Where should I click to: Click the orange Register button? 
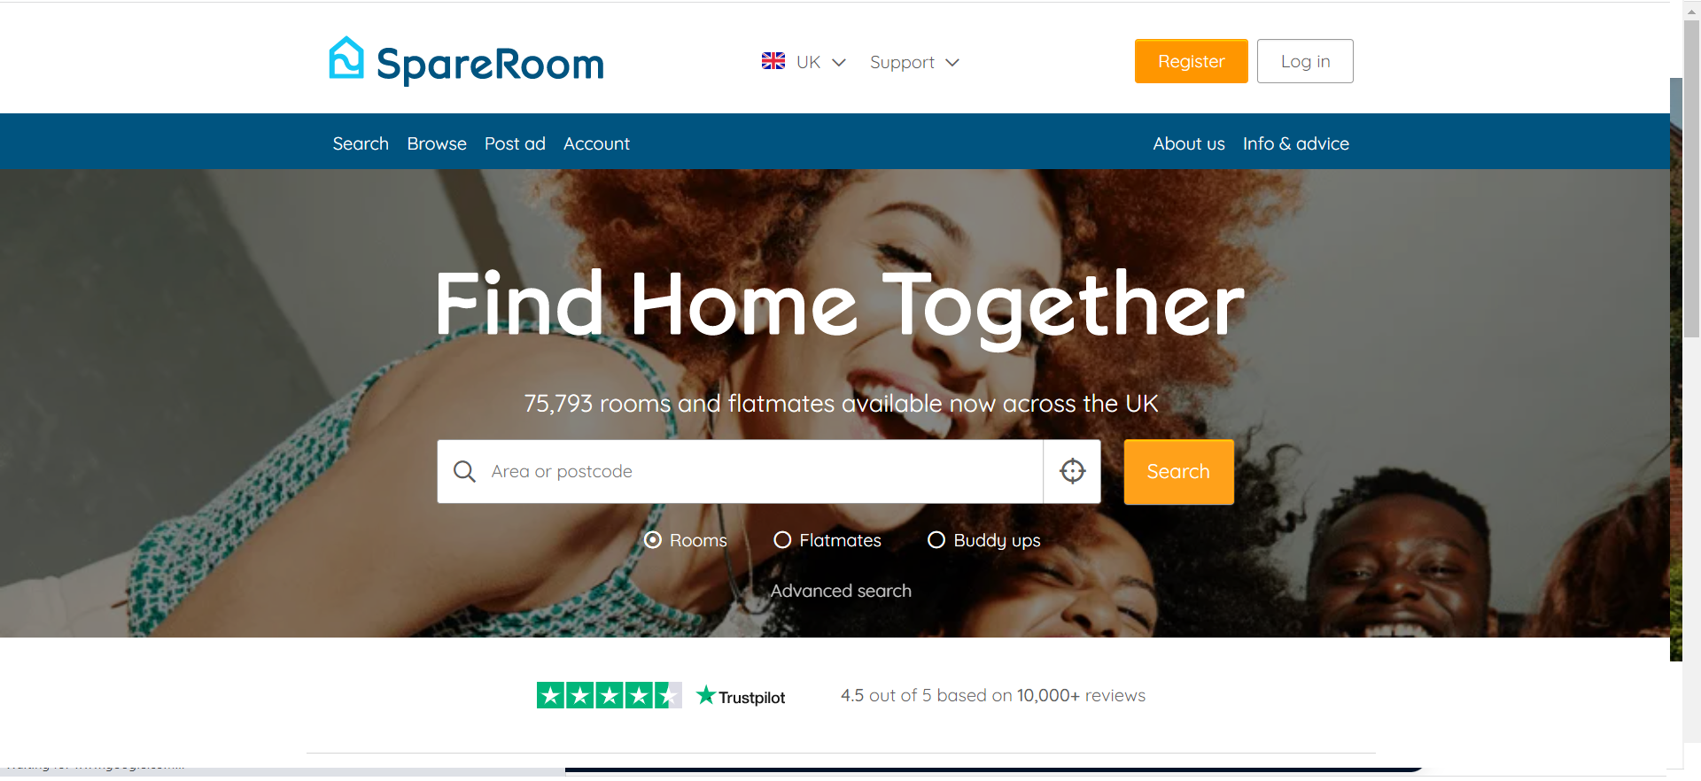point(1191,61)
